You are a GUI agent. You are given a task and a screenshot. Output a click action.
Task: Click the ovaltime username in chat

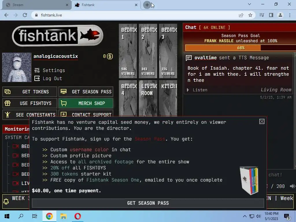click(206, 58)
